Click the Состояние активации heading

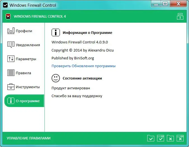pos(82,78)
